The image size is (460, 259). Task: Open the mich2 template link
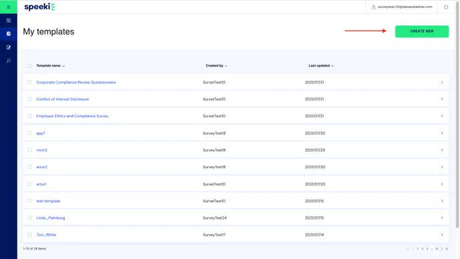(x=41, y=150)
